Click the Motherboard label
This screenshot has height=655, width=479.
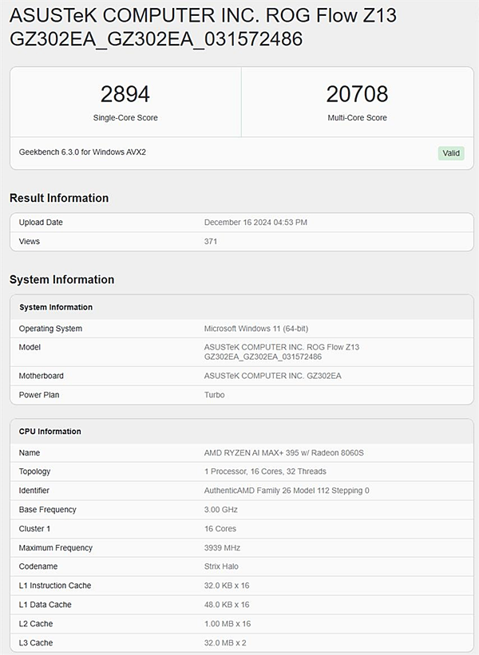(41, 376)
